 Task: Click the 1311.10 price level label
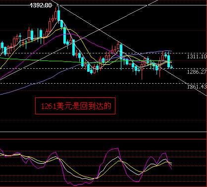(197, 56)
